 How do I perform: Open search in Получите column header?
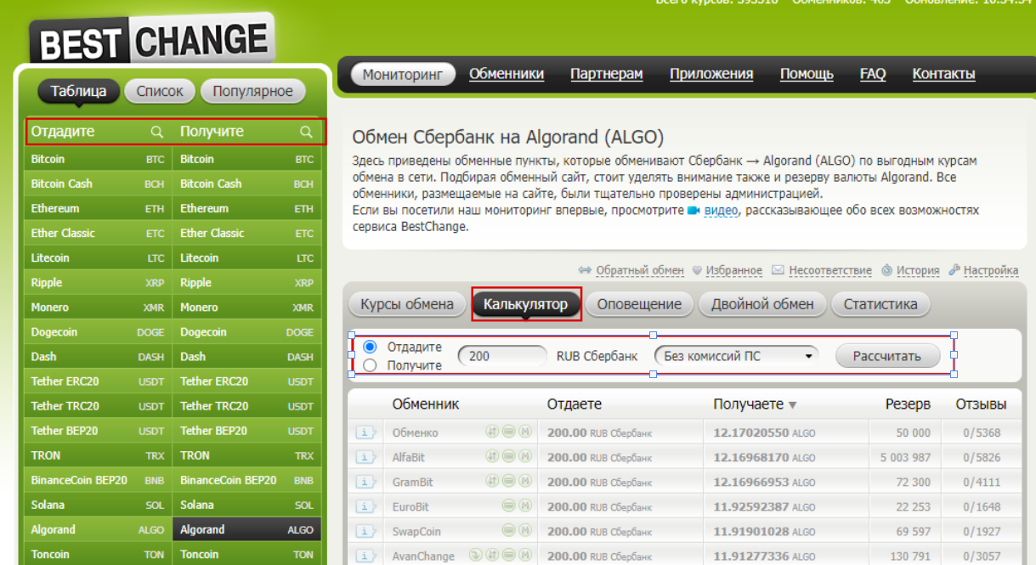coord(306,132)
